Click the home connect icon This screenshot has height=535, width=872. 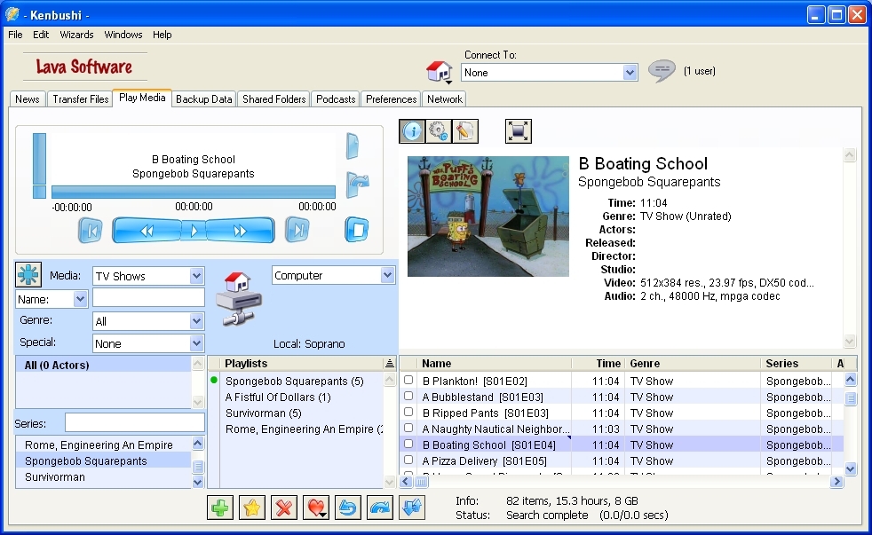(x=439, y=72)
